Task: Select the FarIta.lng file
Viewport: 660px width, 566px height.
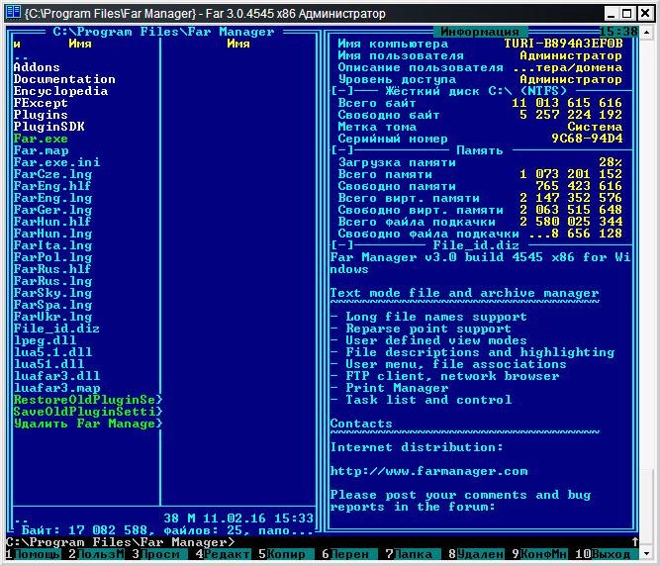Action: pyautogui.click(x=52, y=245)
